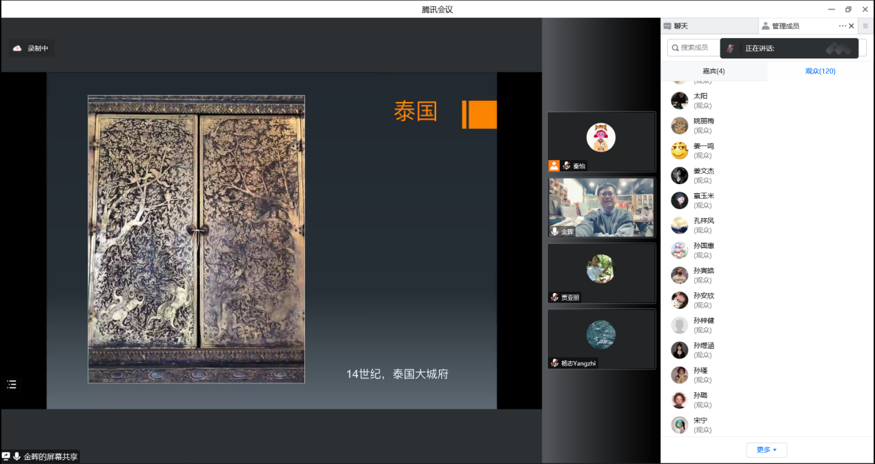875x464 pixels.
Task: Select audience member 孔祥凤 in the list
Action: point(703,225)
